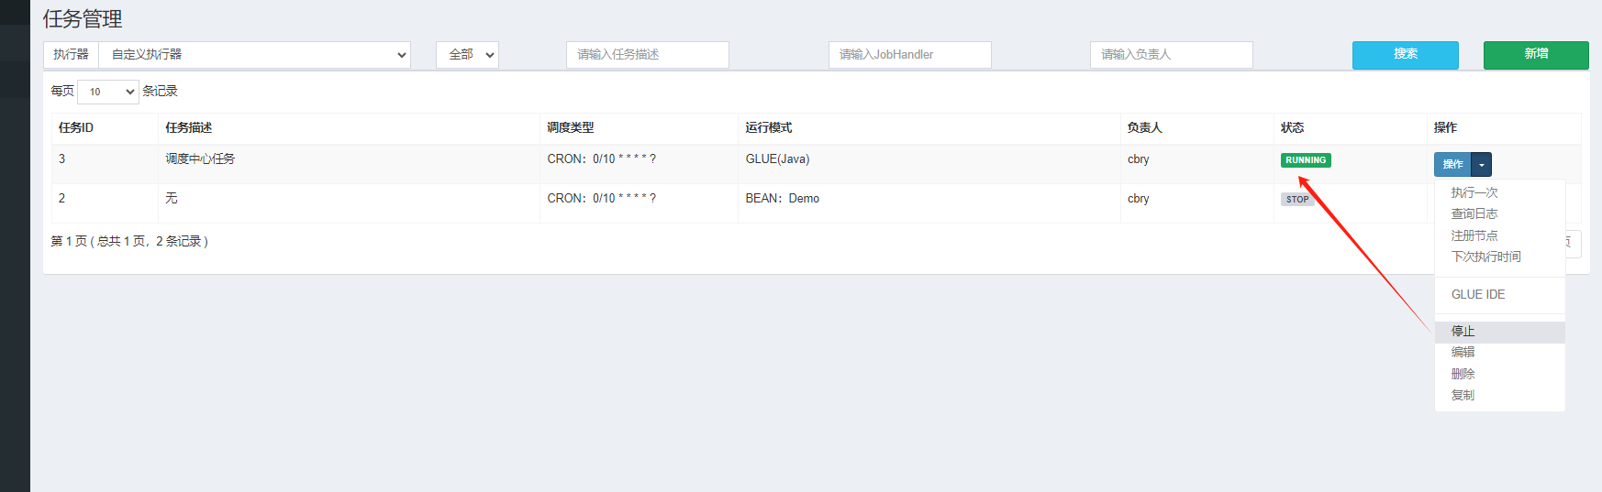Open the 全部 status filter dropdown

[467, 55]
